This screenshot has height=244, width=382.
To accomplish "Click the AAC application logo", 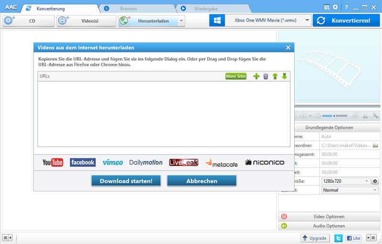I will (11, 7).
